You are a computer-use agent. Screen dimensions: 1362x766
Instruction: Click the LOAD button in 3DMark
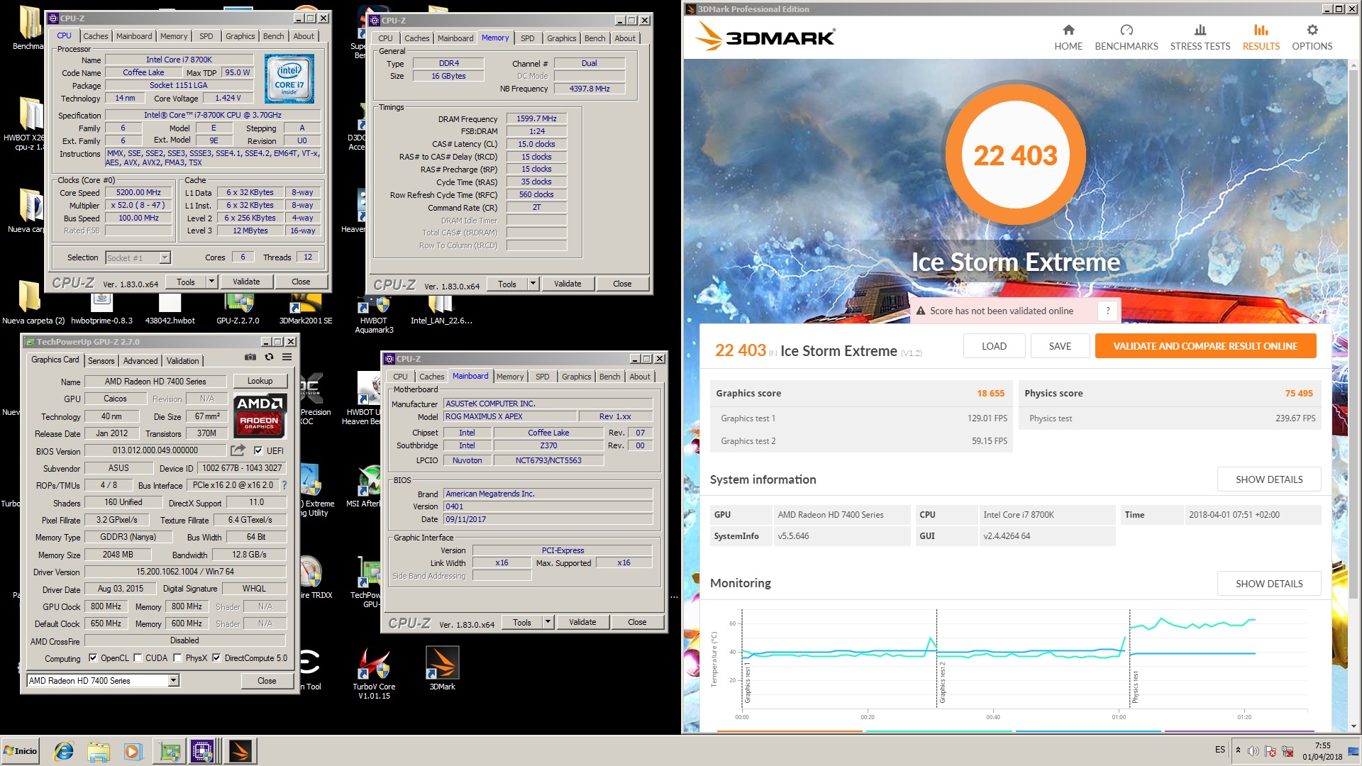click(x=994, y=346)
